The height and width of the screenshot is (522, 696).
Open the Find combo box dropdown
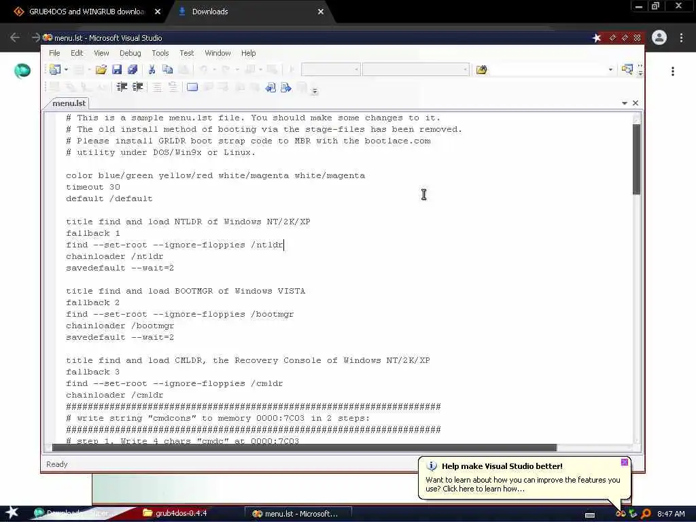(610, 70)
